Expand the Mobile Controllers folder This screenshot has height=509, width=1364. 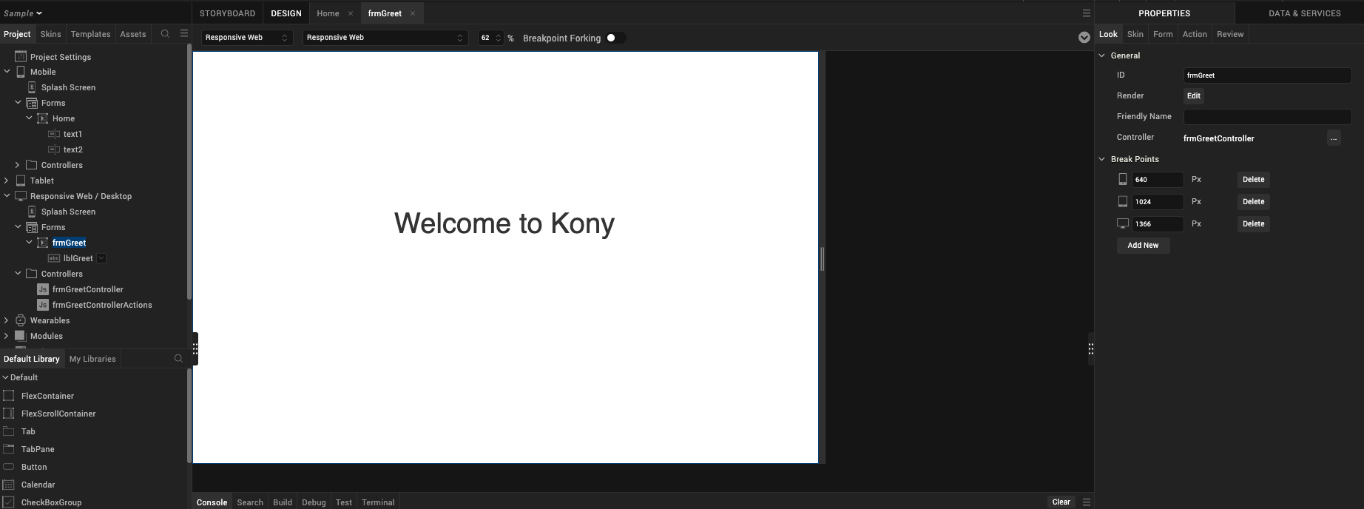pos(18,165)
